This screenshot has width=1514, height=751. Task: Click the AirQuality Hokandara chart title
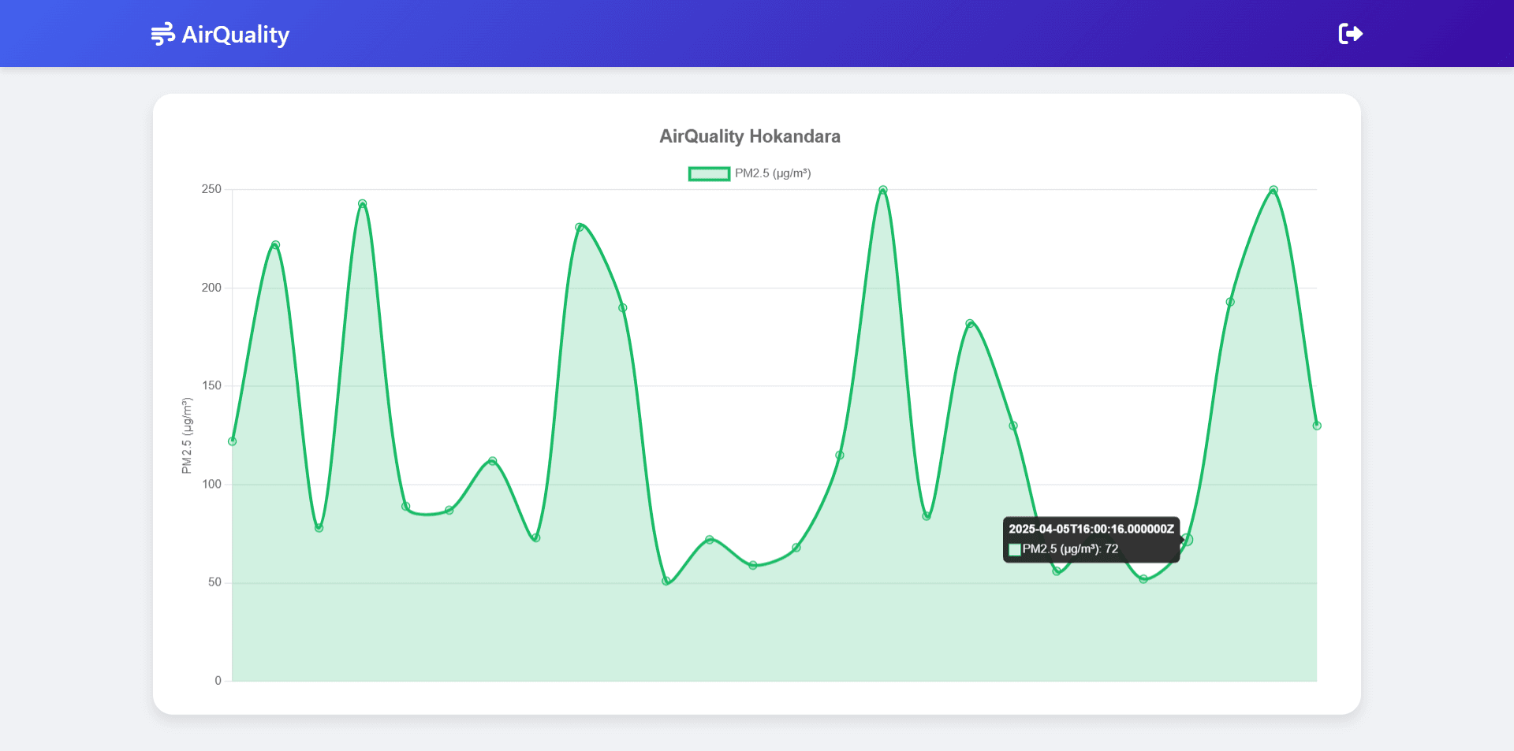750,136
